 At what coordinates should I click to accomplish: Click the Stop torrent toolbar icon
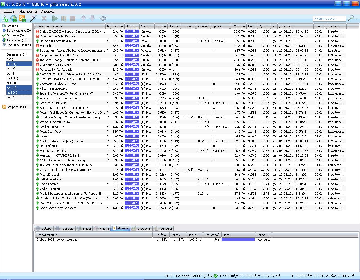[73, 19]
